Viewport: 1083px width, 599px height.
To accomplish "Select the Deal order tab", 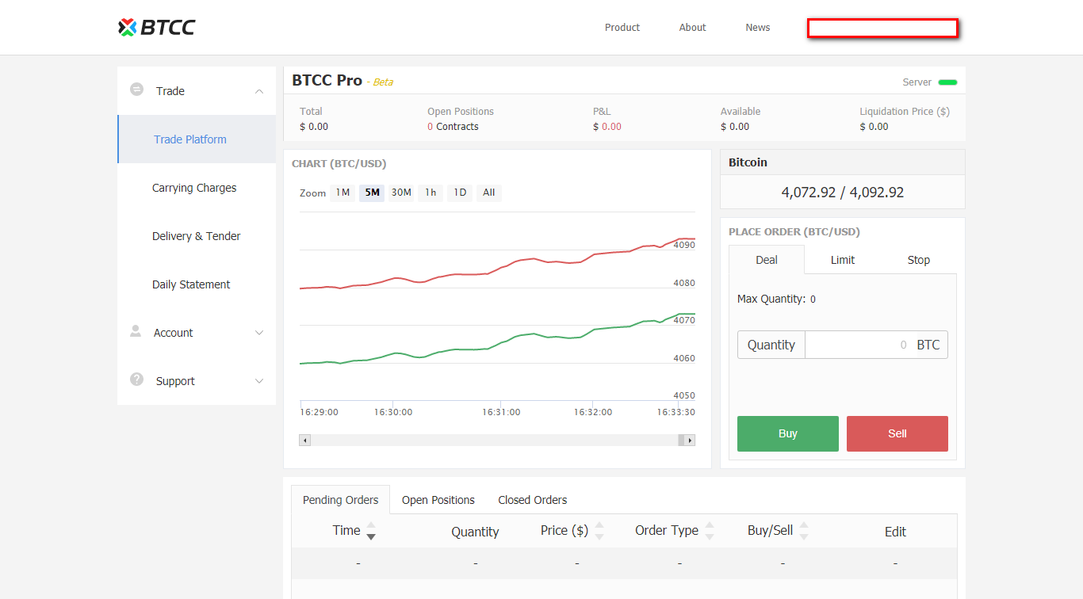I will pos(767,260).
